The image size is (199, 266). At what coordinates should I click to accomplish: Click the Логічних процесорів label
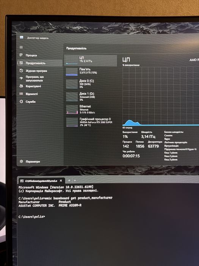[x=176, y=142]
